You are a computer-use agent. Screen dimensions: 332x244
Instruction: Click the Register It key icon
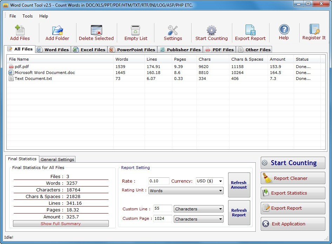314,29
